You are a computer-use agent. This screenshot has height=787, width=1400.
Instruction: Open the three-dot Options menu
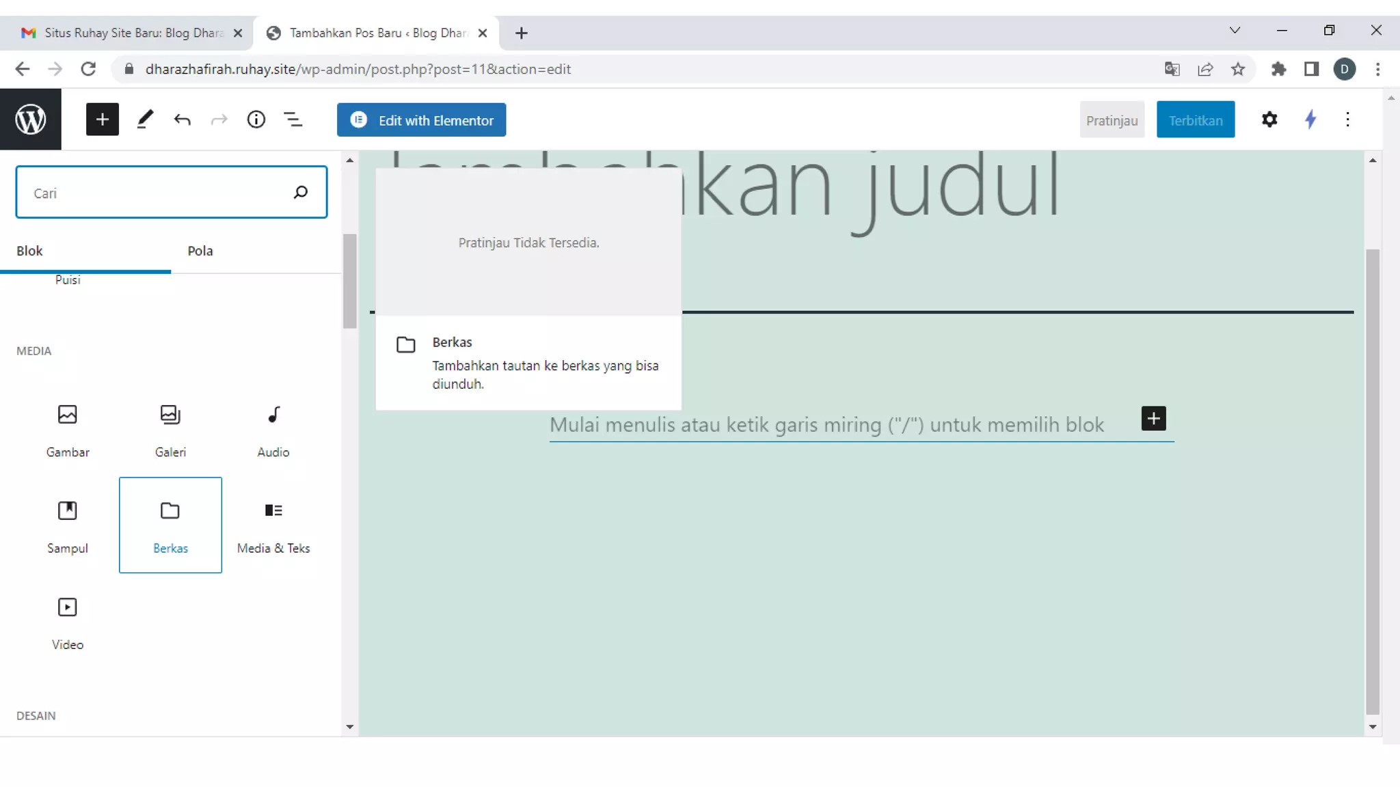pyautogui.click(x=1347, y=120)
